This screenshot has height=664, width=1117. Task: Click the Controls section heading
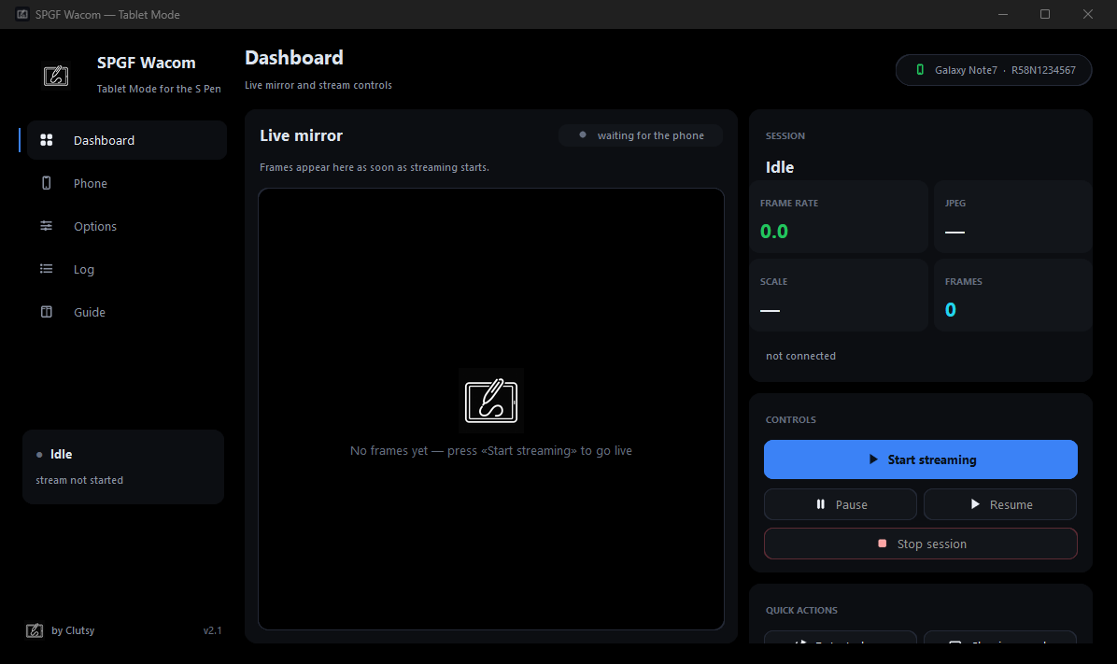791,419
